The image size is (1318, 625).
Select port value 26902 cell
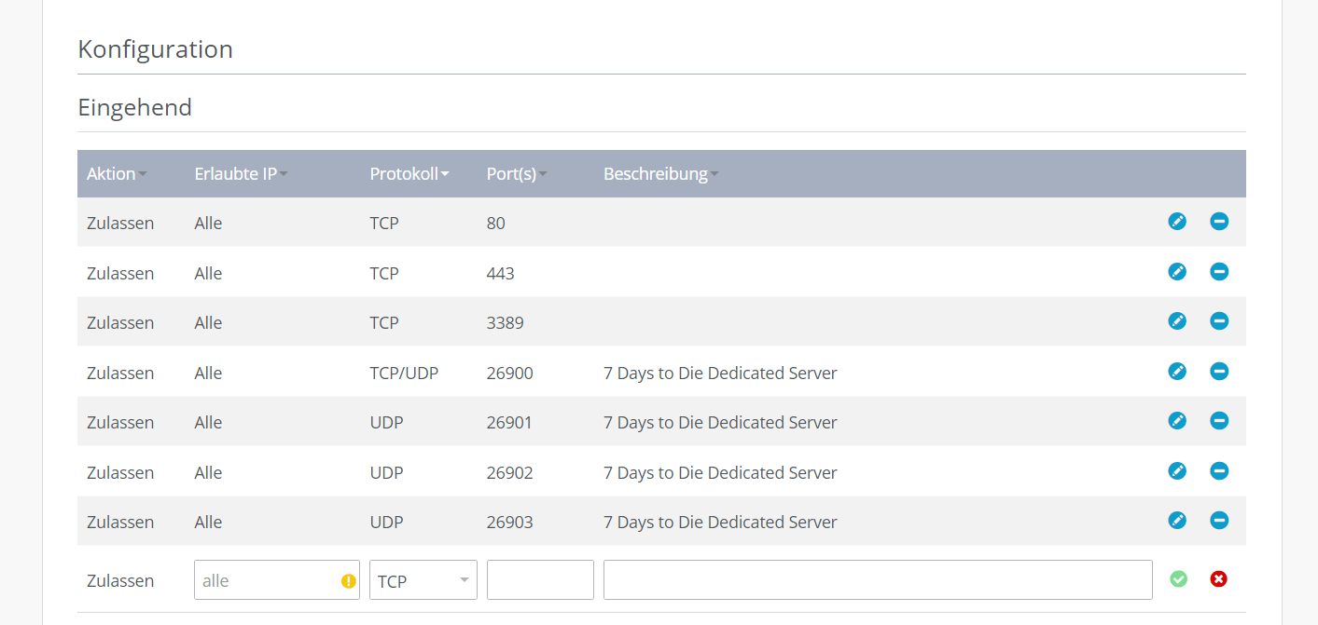tap(510, 473)
